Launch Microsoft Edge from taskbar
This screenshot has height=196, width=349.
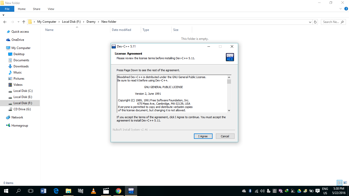click(x=56, y=191)
